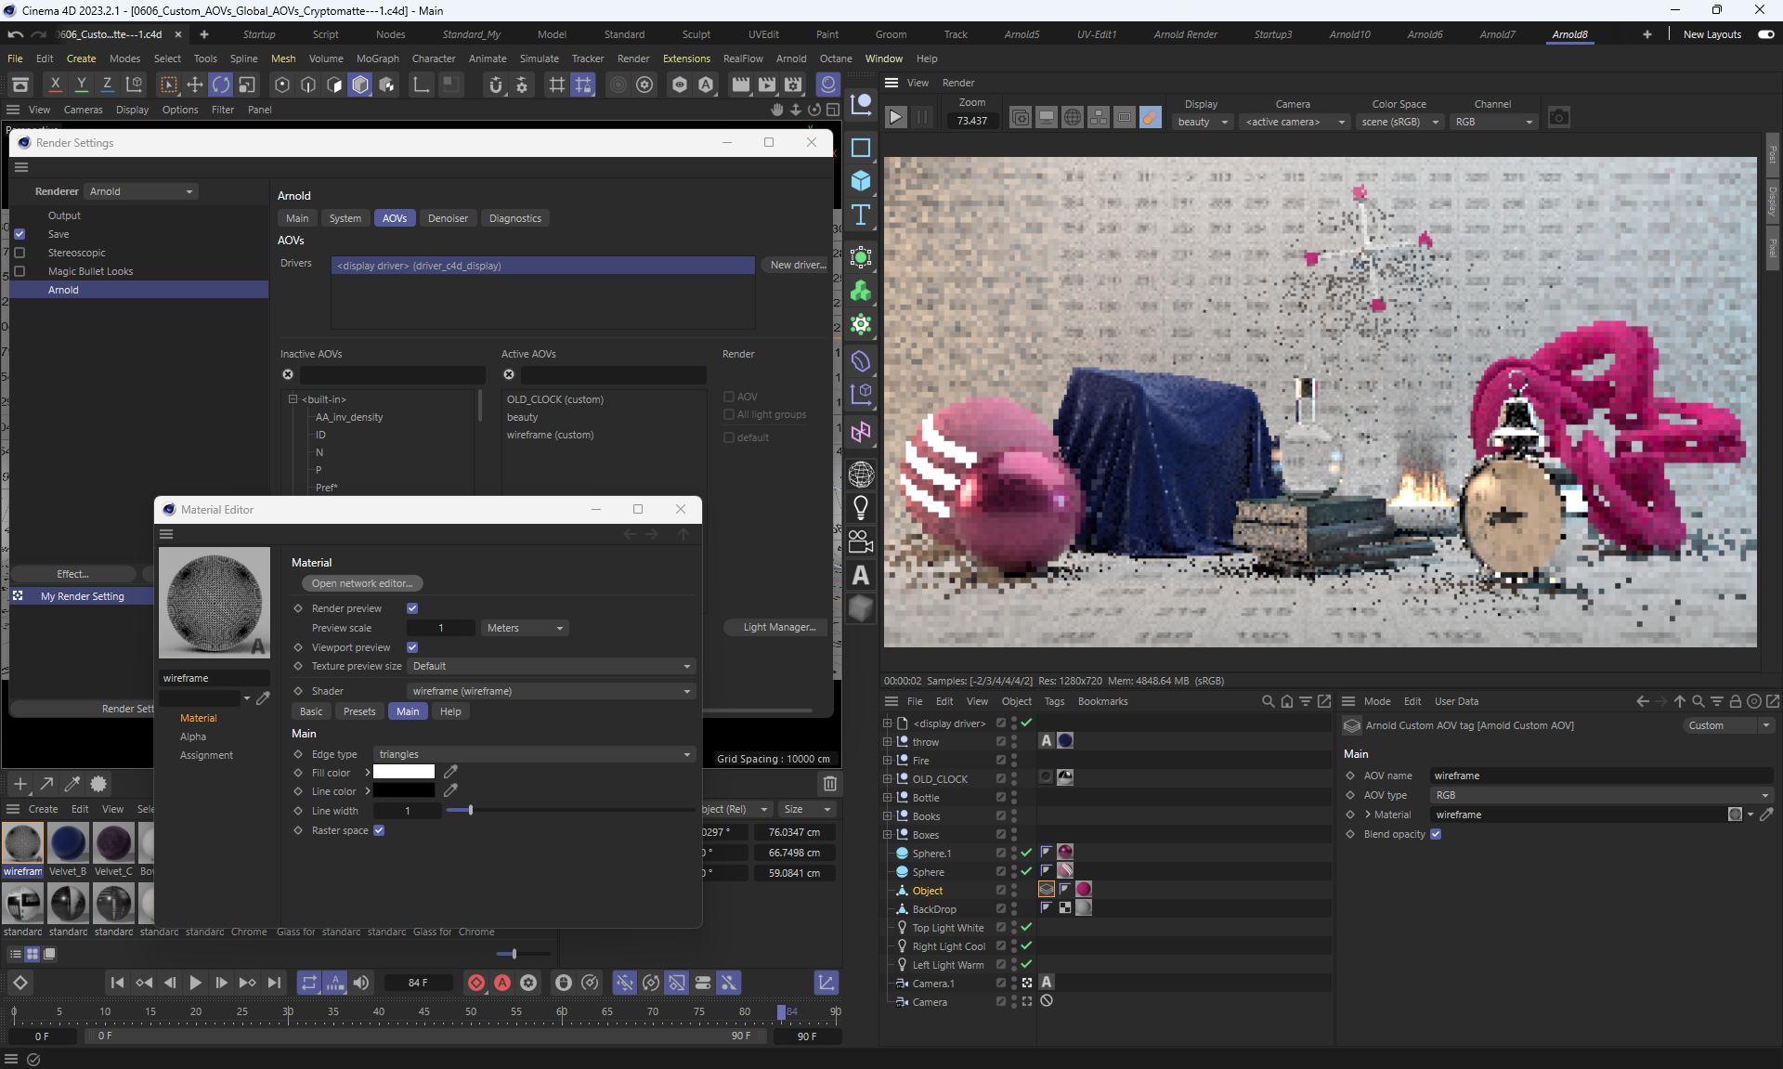Click the record active objects button
1783x1069 pixels.
(476, 983)
